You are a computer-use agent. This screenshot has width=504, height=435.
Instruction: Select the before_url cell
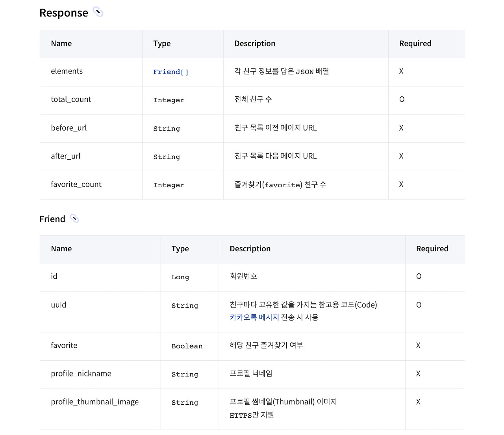69,128
